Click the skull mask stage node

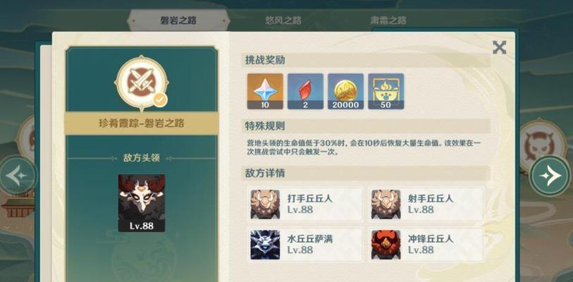pos(541,143)
